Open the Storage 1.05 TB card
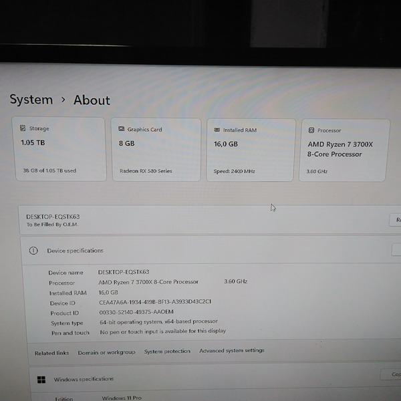This screenshot has height=401, width=401. [60, 149]
